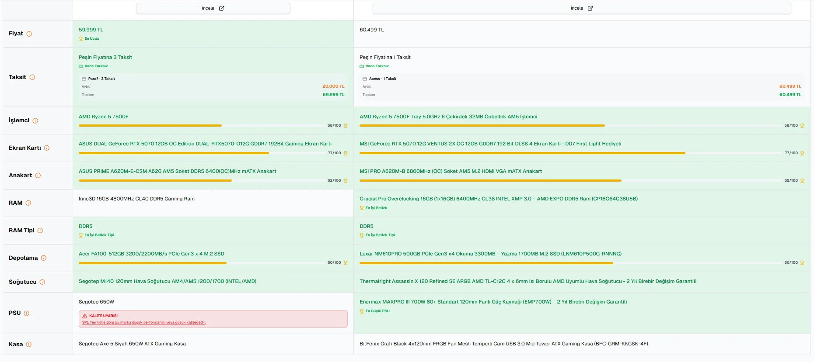The width and height of the screenshot is (814, 362).
Task: Click the Vade Farksız icon under 1 Taksit
Action: [362, 66]
